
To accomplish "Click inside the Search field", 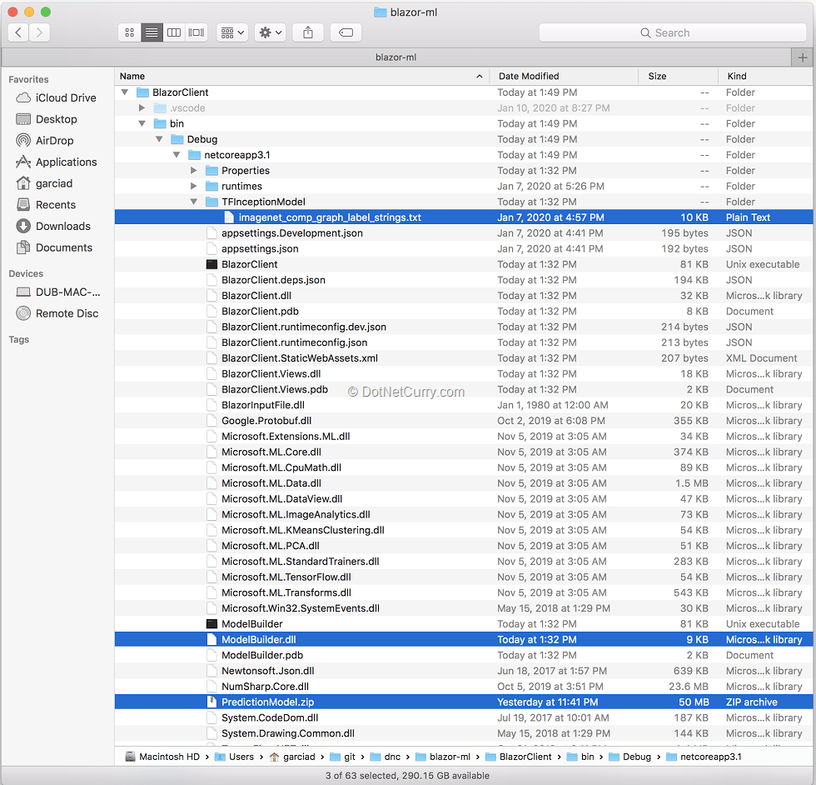I will 671,32.
